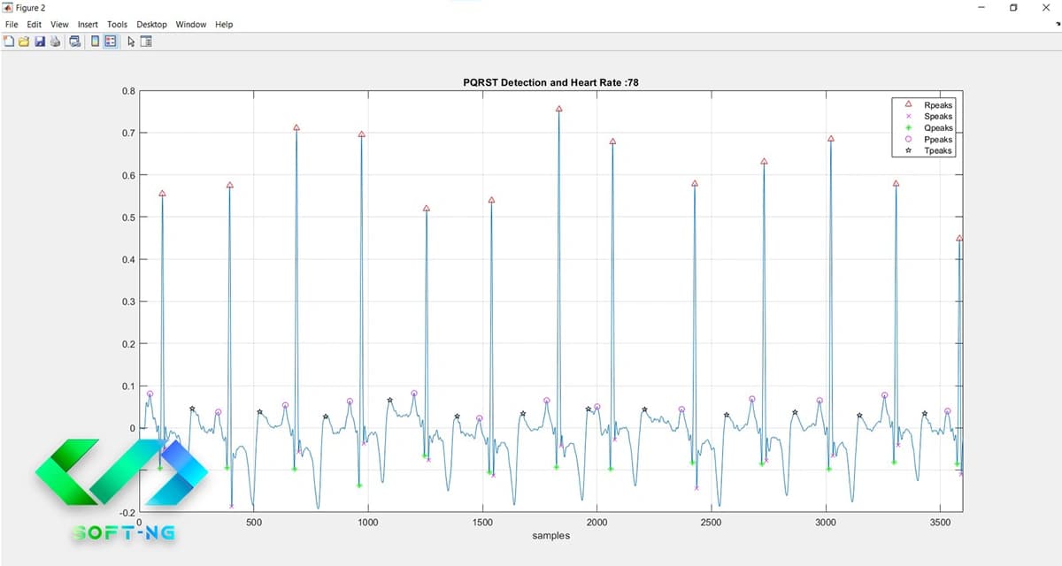Toggle the Insert Legend button off
Image resolution: width=1062 pixels, height=566 pixels.
(x=111, y=41)
